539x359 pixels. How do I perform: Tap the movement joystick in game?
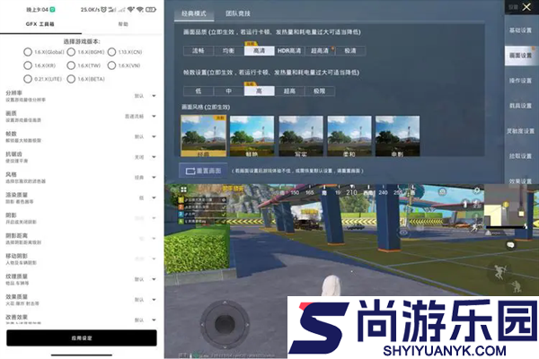tap(225, 324)
